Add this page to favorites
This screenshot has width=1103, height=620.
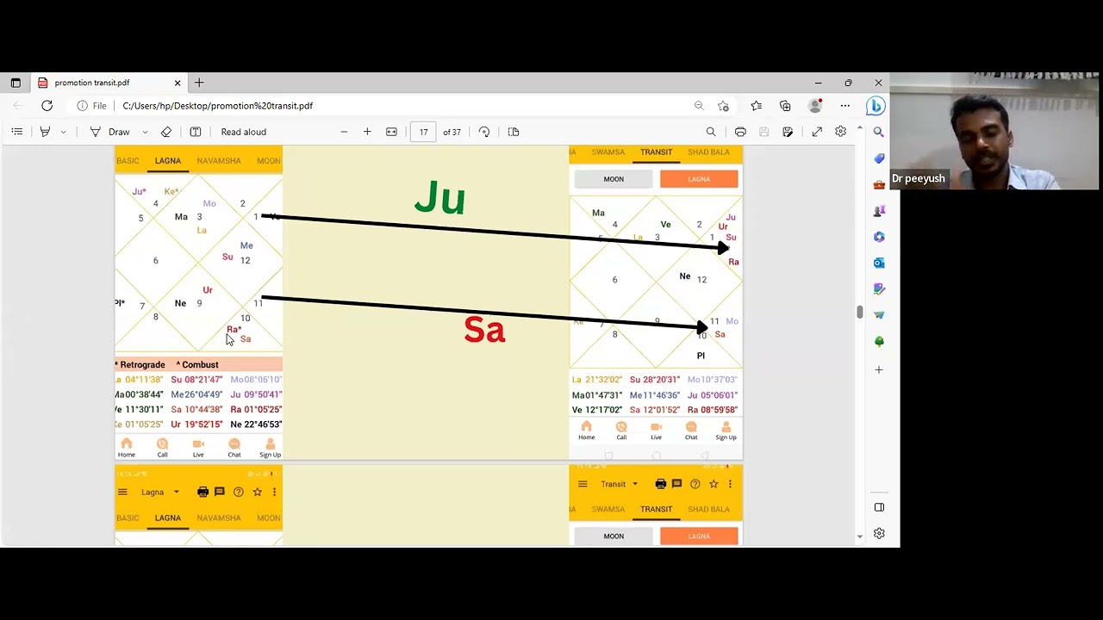pos(723,106)
